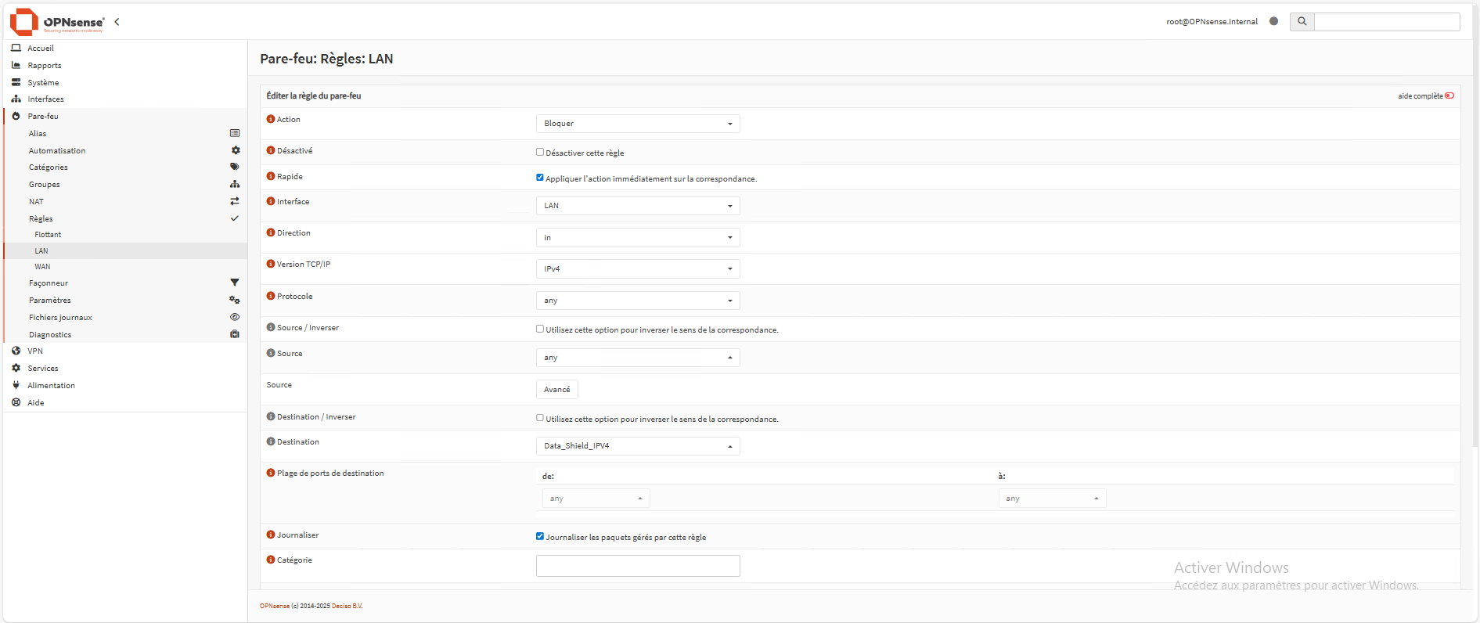Click the Avancé source button
The height and width of the screenshot is (623, 1480).
[x=556, y=390]
